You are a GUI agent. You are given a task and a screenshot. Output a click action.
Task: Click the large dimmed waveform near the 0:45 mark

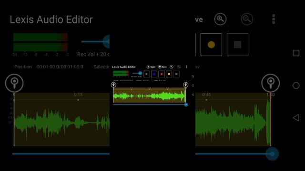(x=206, y=123)
